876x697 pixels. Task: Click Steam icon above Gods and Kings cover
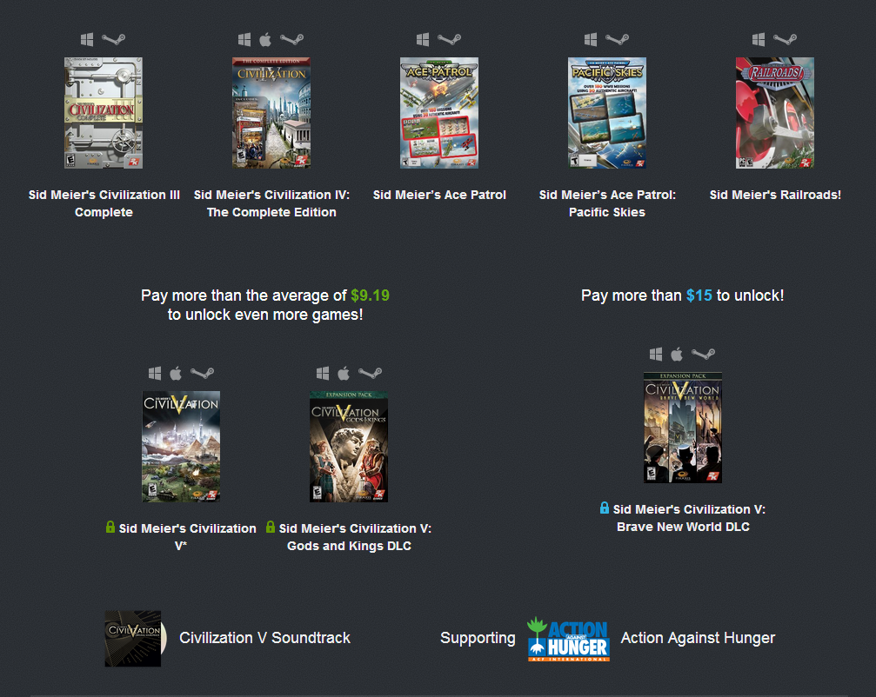[x=370, y=374]
